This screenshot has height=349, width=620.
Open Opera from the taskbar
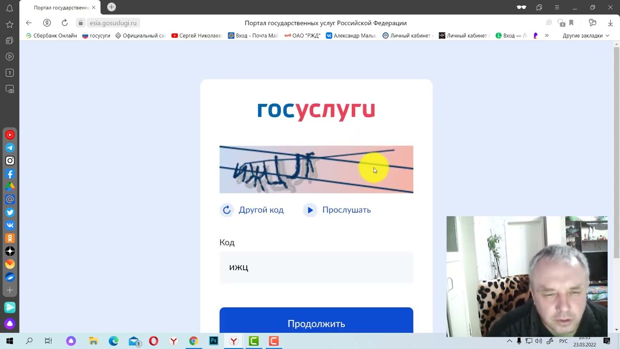click(154, 341)
